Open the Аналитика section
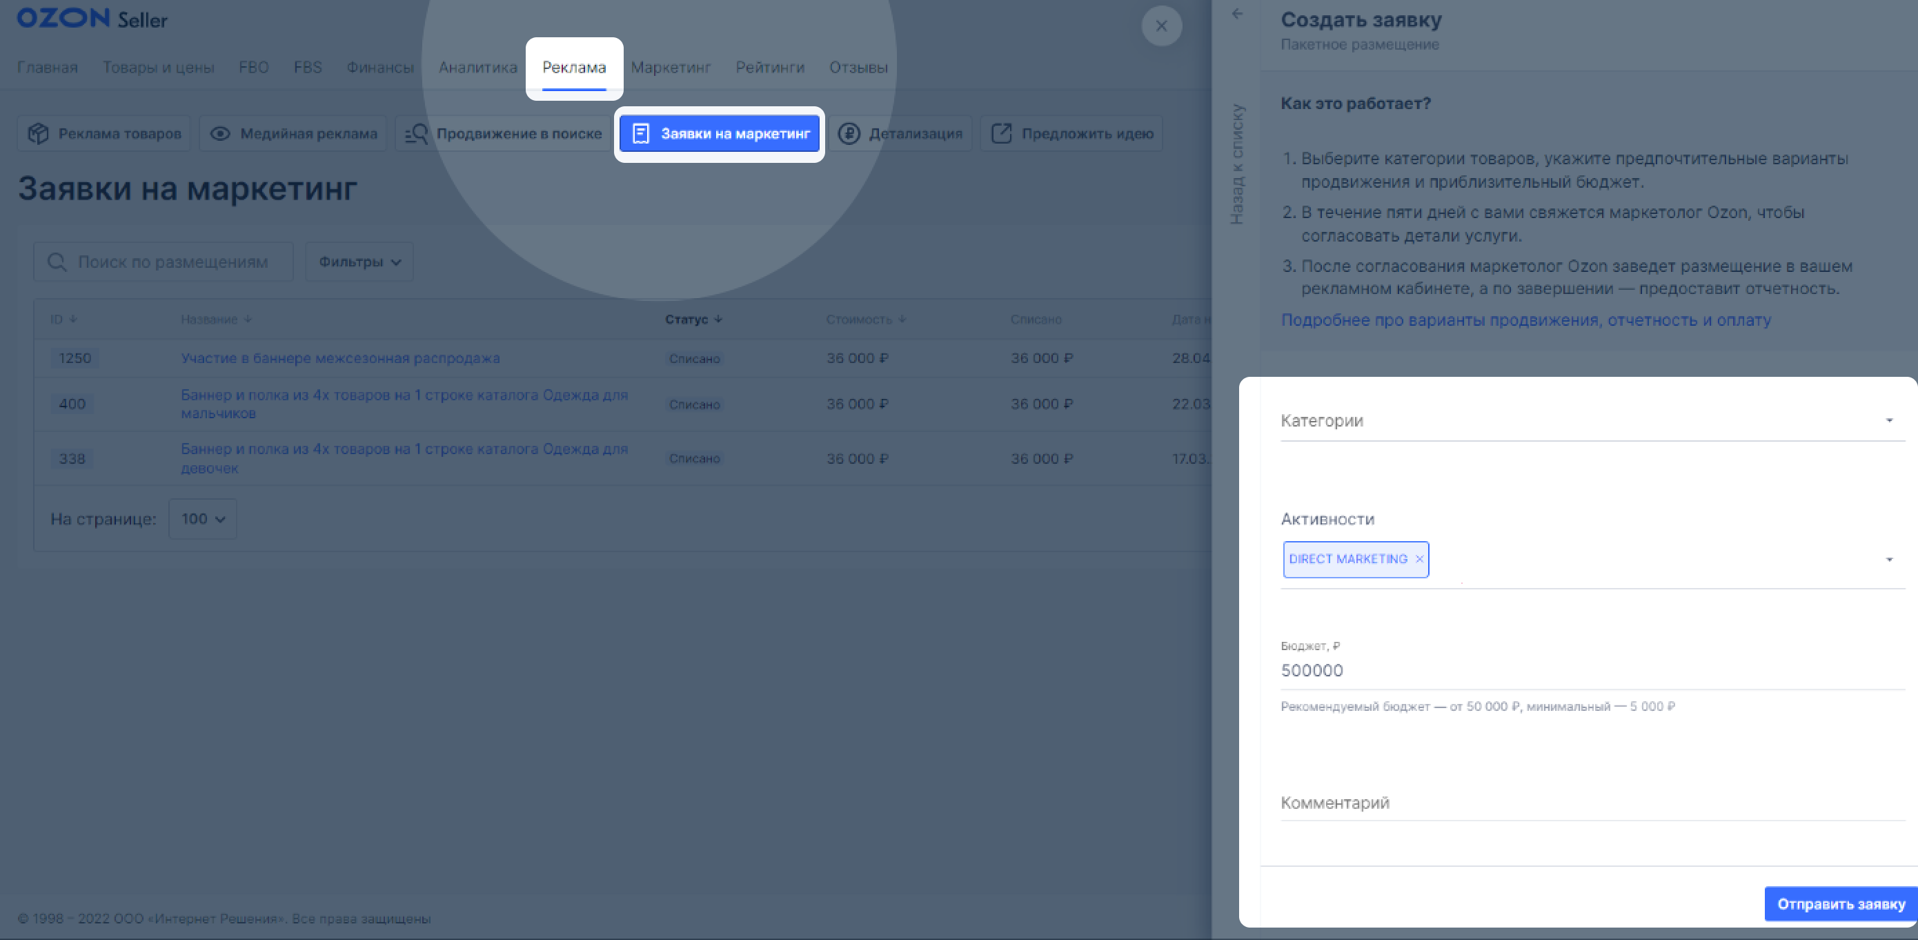The height and width of the screenshot is (940, 1918). pos(477,67)
